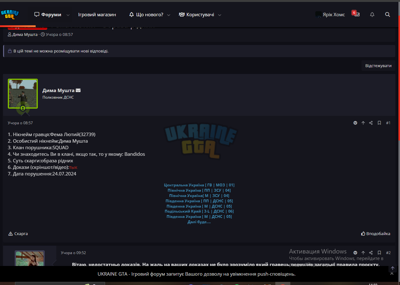400x285 pixels.
Task: Open the search magnifier icon
Action: point(387,15)
